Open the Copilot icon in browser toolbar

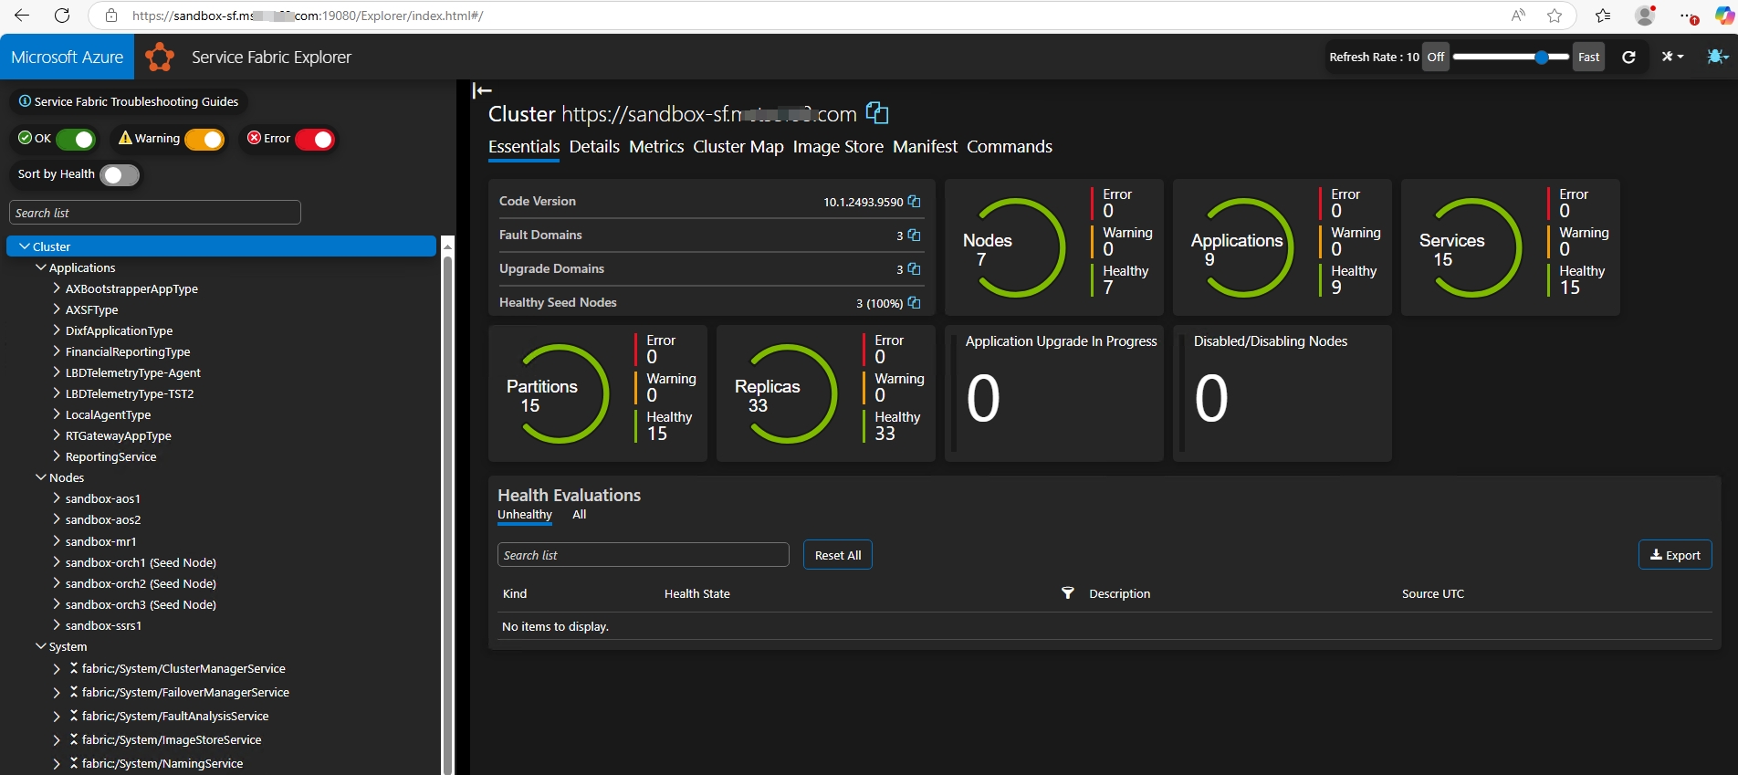click(x=1724, y=16)
